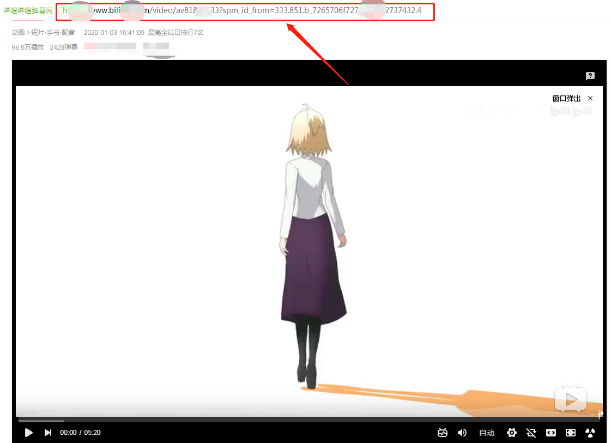
Task: Click the 98.6万播放 view count
Action: (x=28, y=47)
